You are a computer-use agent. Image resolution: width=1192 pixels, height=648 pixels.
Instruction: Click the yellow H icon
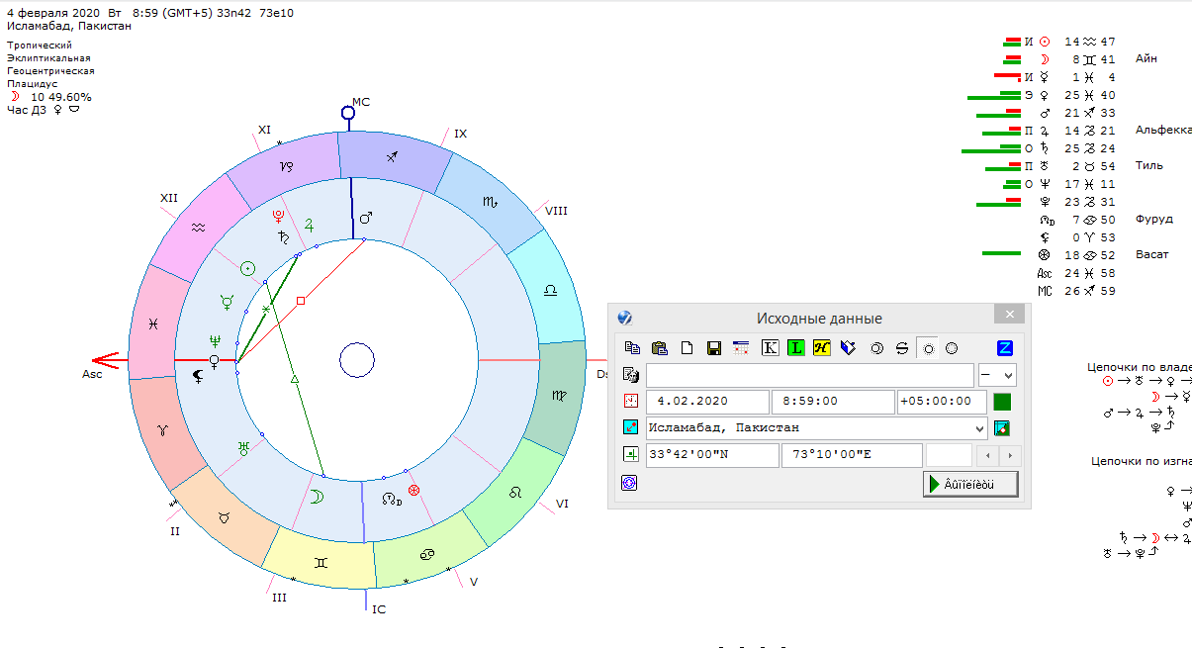(821, 348)
